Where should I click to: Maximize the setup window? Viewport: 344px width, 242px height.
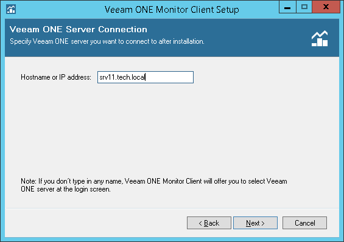[304, 7]
